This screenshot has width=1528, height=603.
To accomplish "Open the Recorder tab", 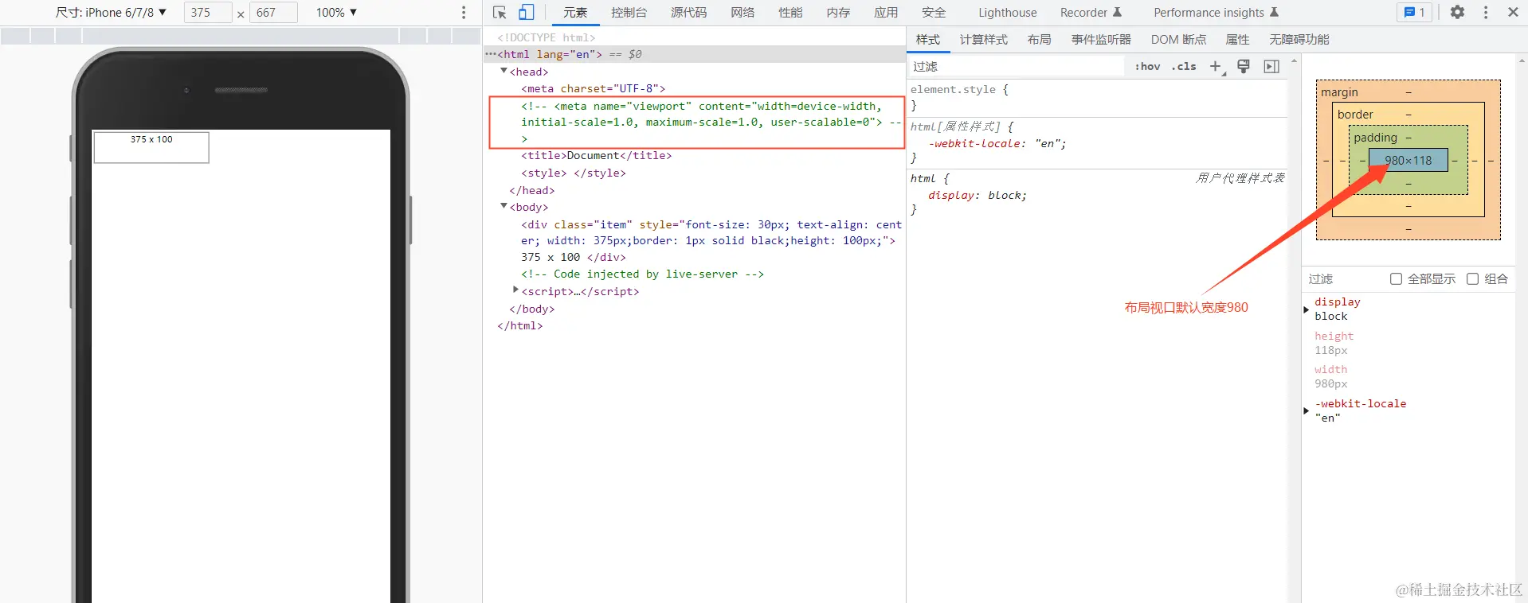I will coord(1091,13).
